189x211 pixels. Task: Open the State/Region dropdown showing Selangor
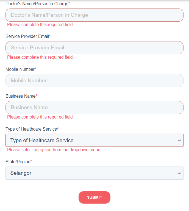(x=94, y=173)
